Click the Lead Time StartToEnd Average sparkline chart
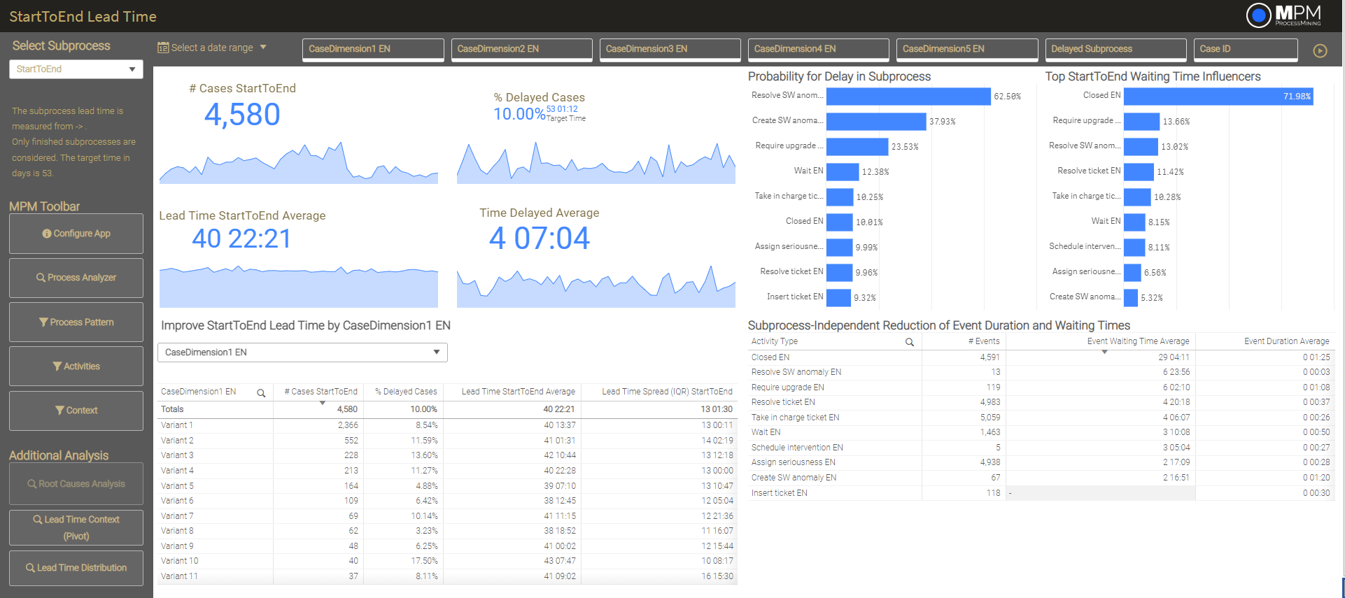Viewport: 1345px width, 598px height. pos(299,285)
